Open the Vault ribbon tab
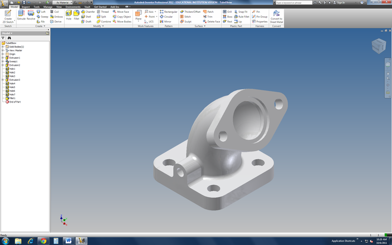This screenshot has width=392, height=245. pos(87,7)
